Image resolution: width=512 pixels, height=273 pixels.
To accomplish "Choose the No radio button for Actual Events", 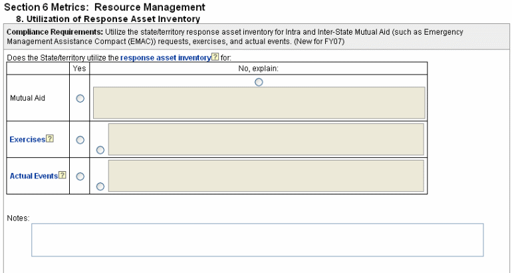I will coord(100,186).
